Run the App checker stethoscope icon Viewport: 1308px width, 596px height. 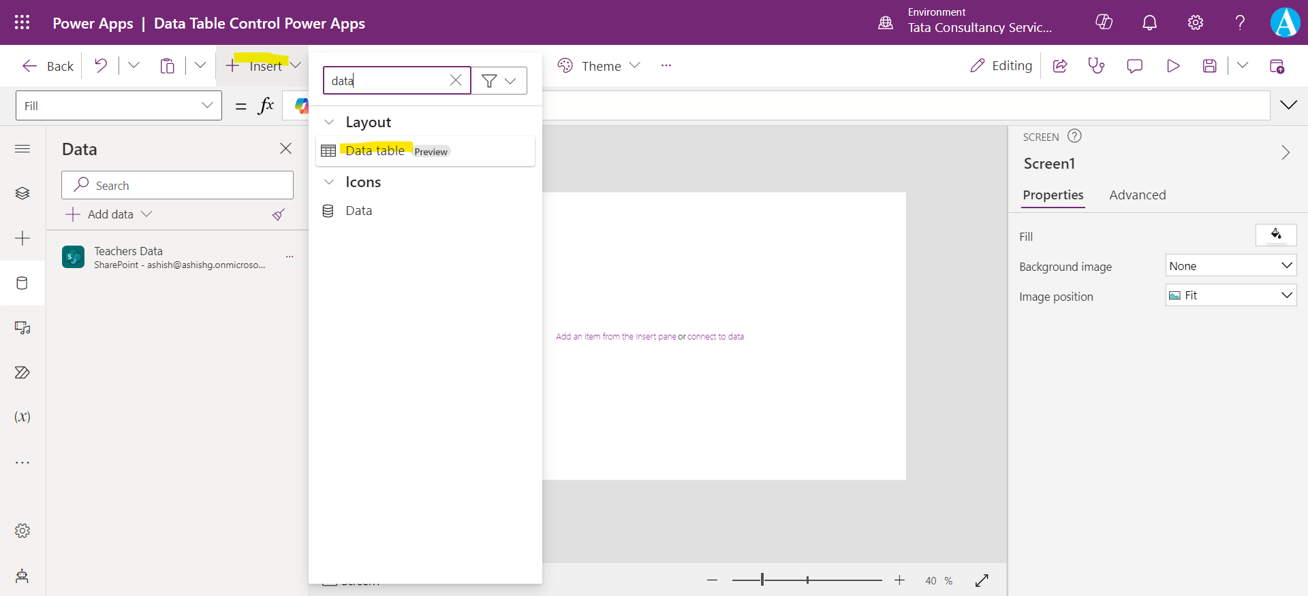tap(1096, 66)
